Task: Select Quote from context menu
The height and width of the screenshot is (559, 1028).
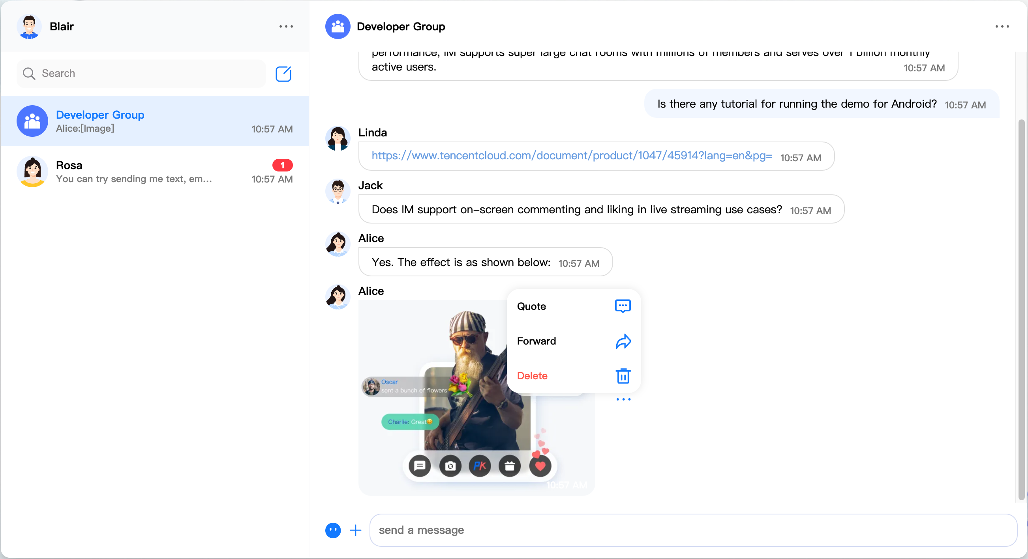Action: (531, 306)
